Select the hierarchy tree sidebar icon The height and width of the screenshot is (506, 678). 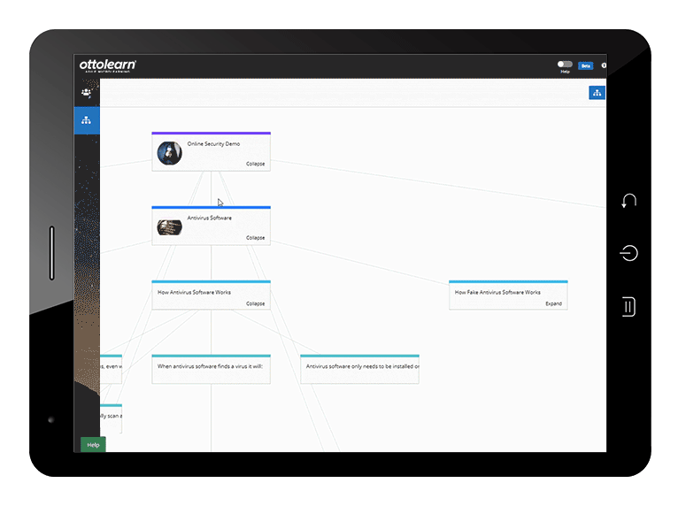point(86,120)
